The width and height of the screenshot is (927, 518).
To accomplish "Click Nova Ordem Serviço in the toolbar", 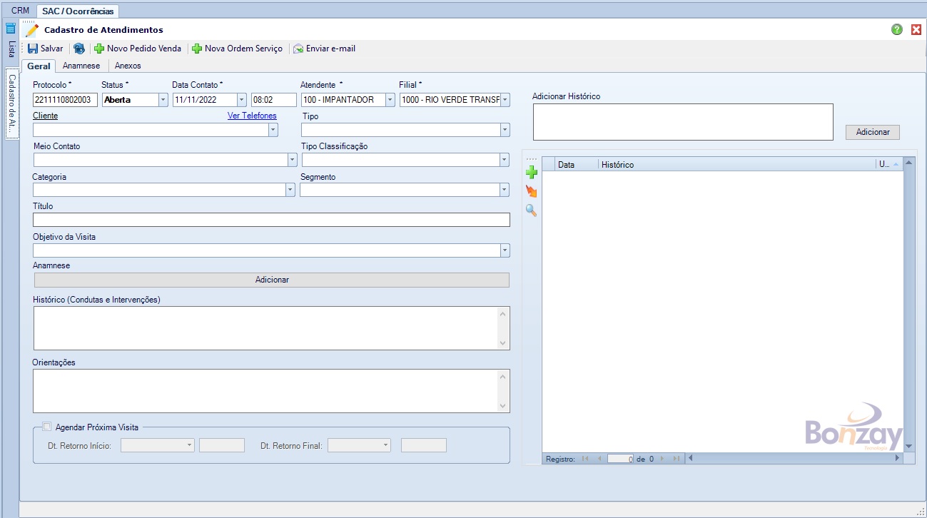I will point(237,49).
